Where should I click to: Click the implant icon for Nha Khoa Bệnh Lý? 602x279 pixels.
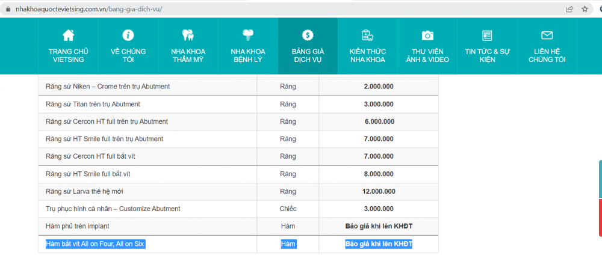[247, 35]
